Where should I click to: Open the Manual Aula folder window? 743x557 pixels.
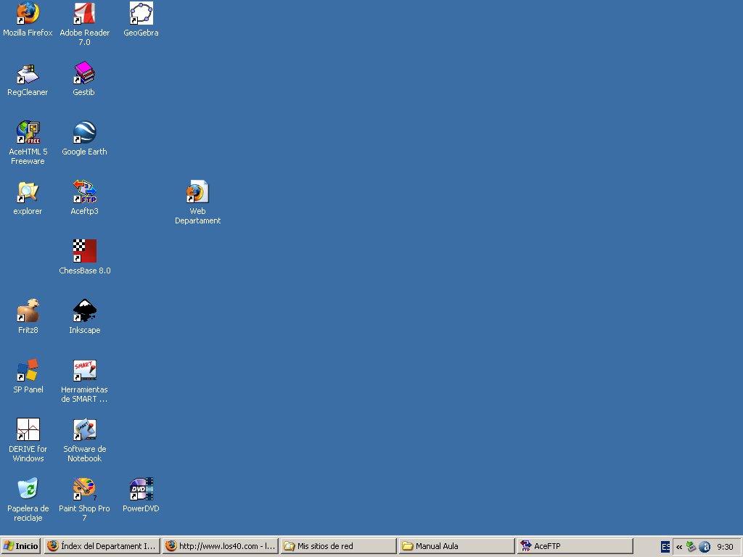pos(456,546)
